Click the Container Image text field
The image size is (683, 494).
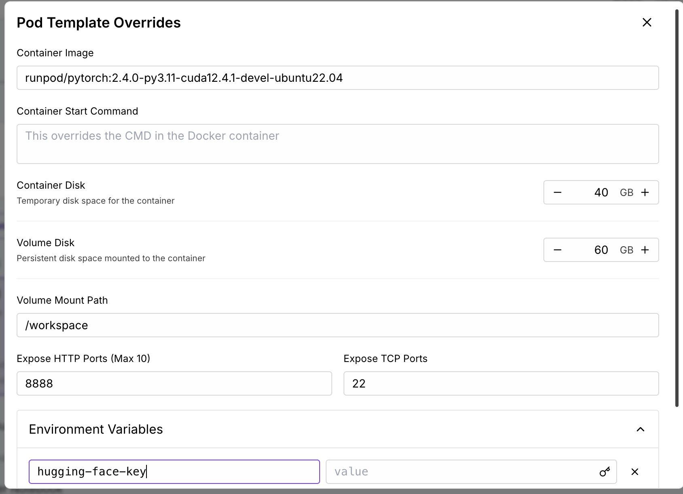coord(337,78)
